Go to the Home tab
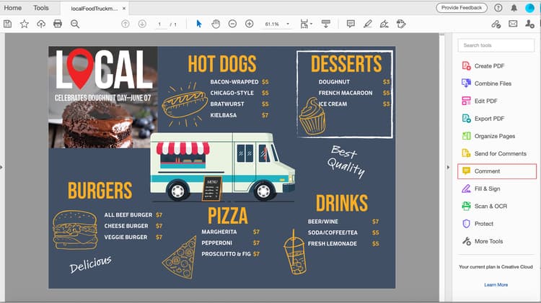The image size is (541, 303). 13,8
